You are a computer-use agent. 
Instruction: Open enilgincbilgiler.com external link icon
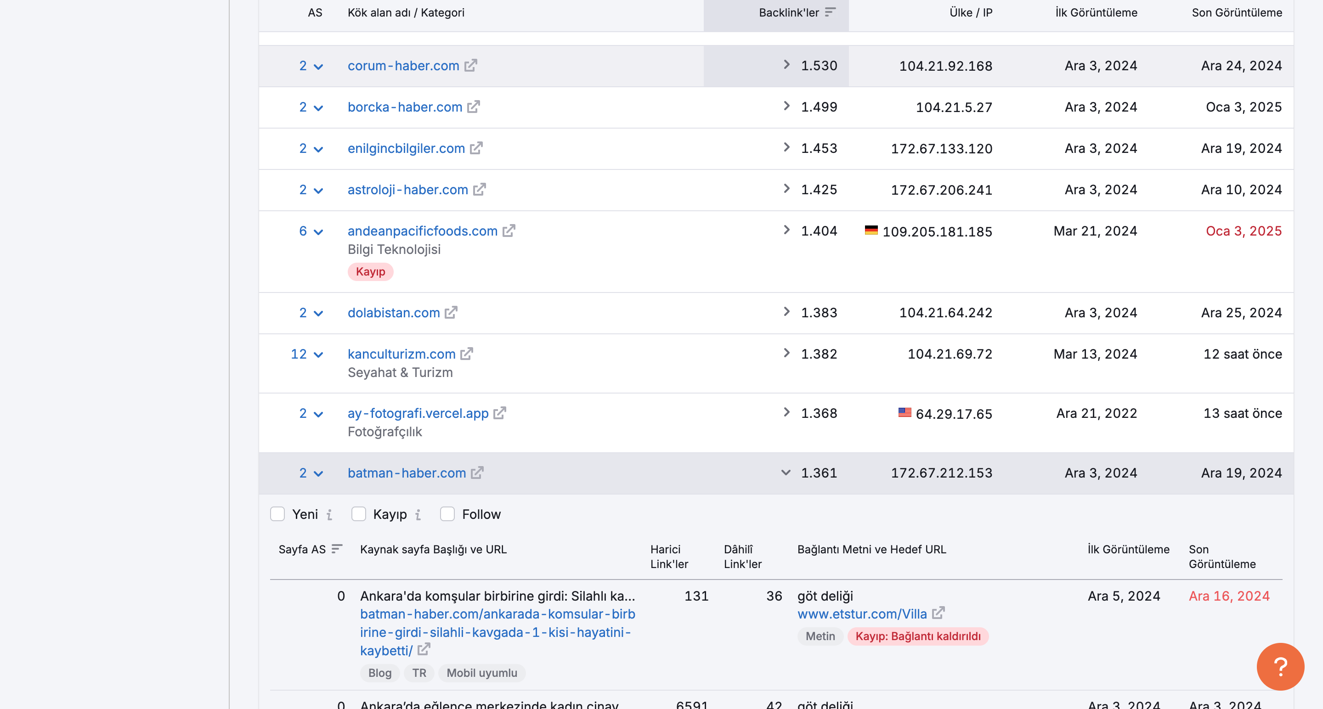[477, 148]
